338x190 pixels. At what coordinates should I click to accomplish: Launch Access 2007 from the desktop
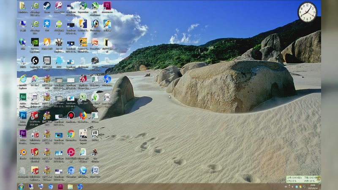59,5
